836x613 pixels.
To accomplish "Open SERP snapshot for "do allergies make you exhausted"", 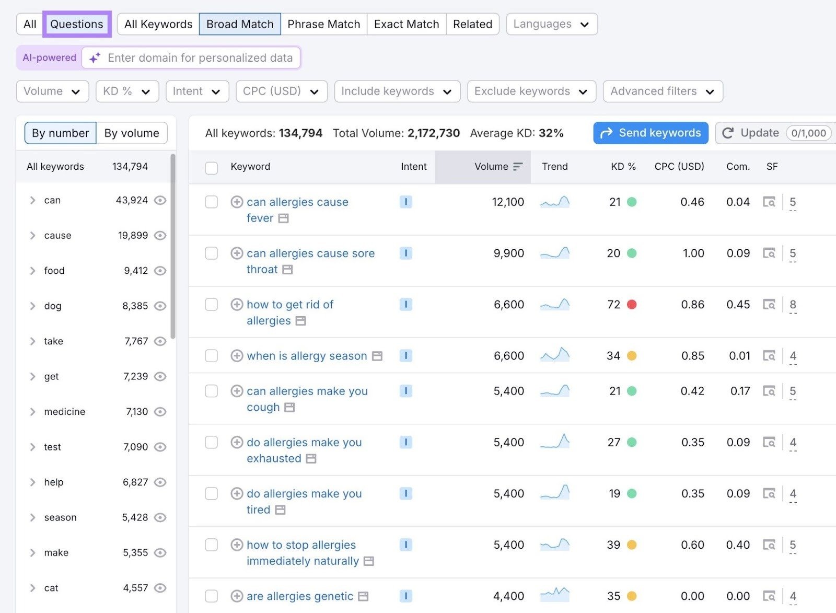I will pyautogui.click(x=770, y=442).
